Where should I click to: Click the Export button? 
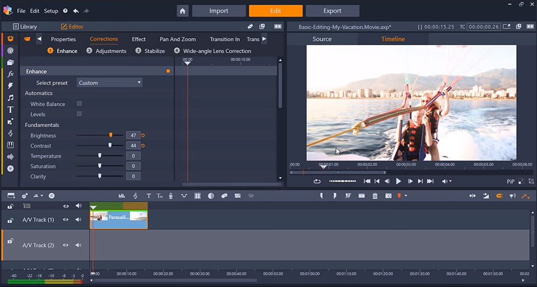coord(333,11)
